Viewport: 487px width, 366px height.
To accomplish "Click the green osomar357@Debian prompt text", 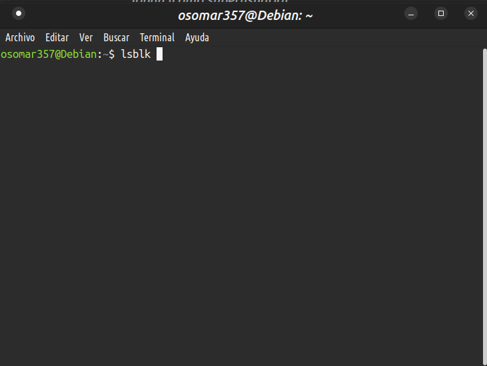I will (49, 55).
